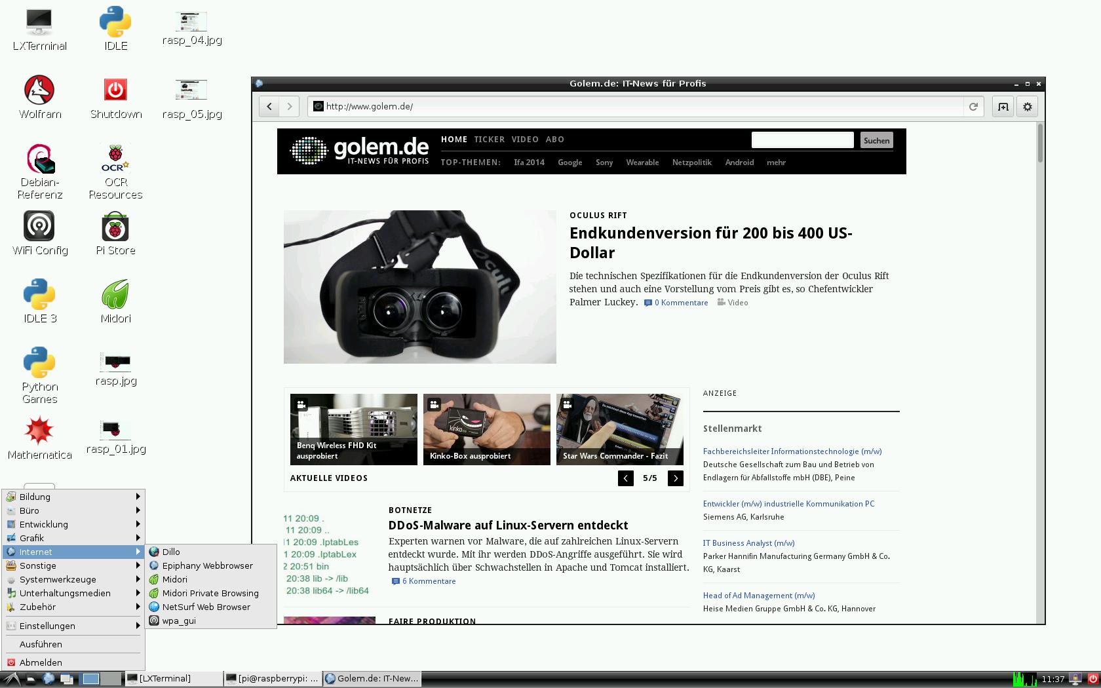Image resolution: width=1101 pixels, height=688 pixels.
Task: Click the screen lock icon in the tray
Action: tap(1075, 678)
